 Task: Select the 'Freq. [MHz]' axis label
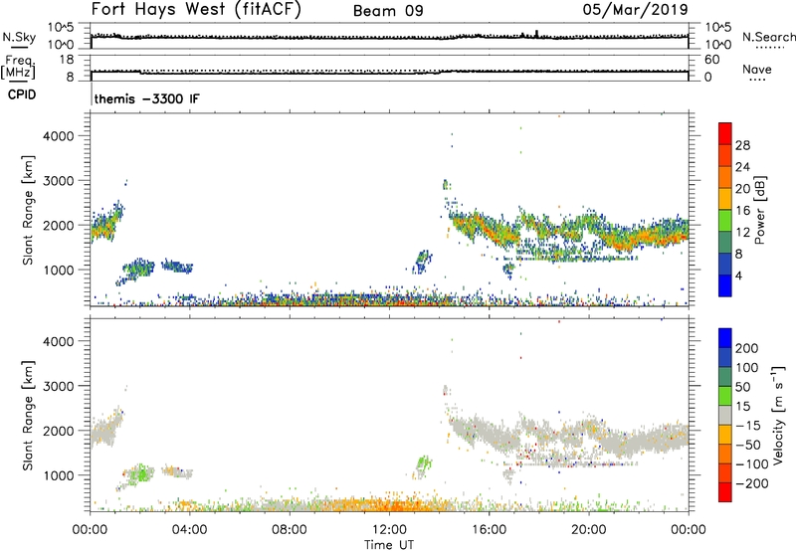[19, 68]
